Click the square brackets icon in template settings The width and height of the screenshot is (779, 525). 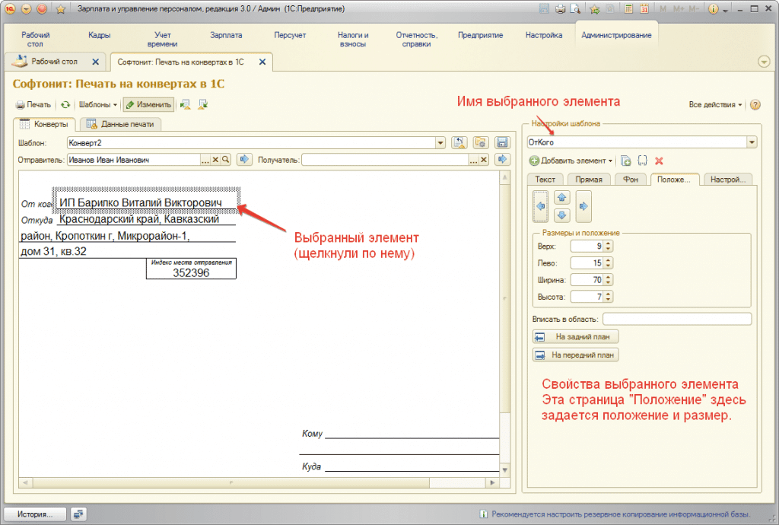[642, 161]
